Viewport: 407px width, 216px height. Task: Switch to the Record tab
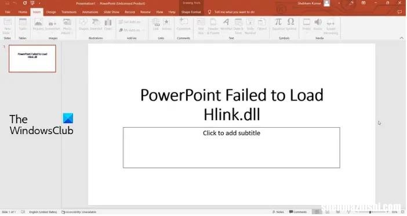click(130, 12)
